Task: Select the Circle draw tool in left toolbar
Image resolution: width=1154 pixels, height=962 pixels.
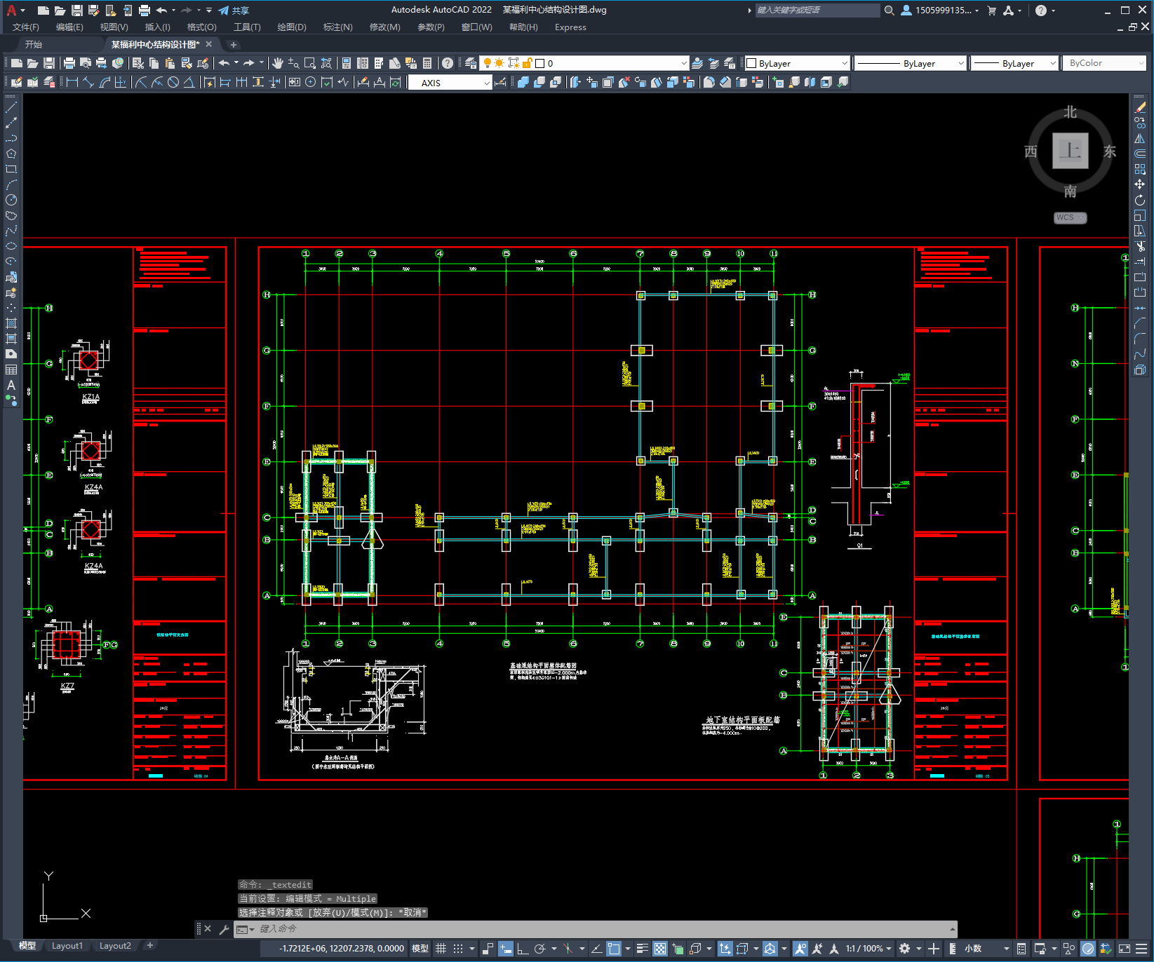Action: pyautogui.click(x=11, y=200)
